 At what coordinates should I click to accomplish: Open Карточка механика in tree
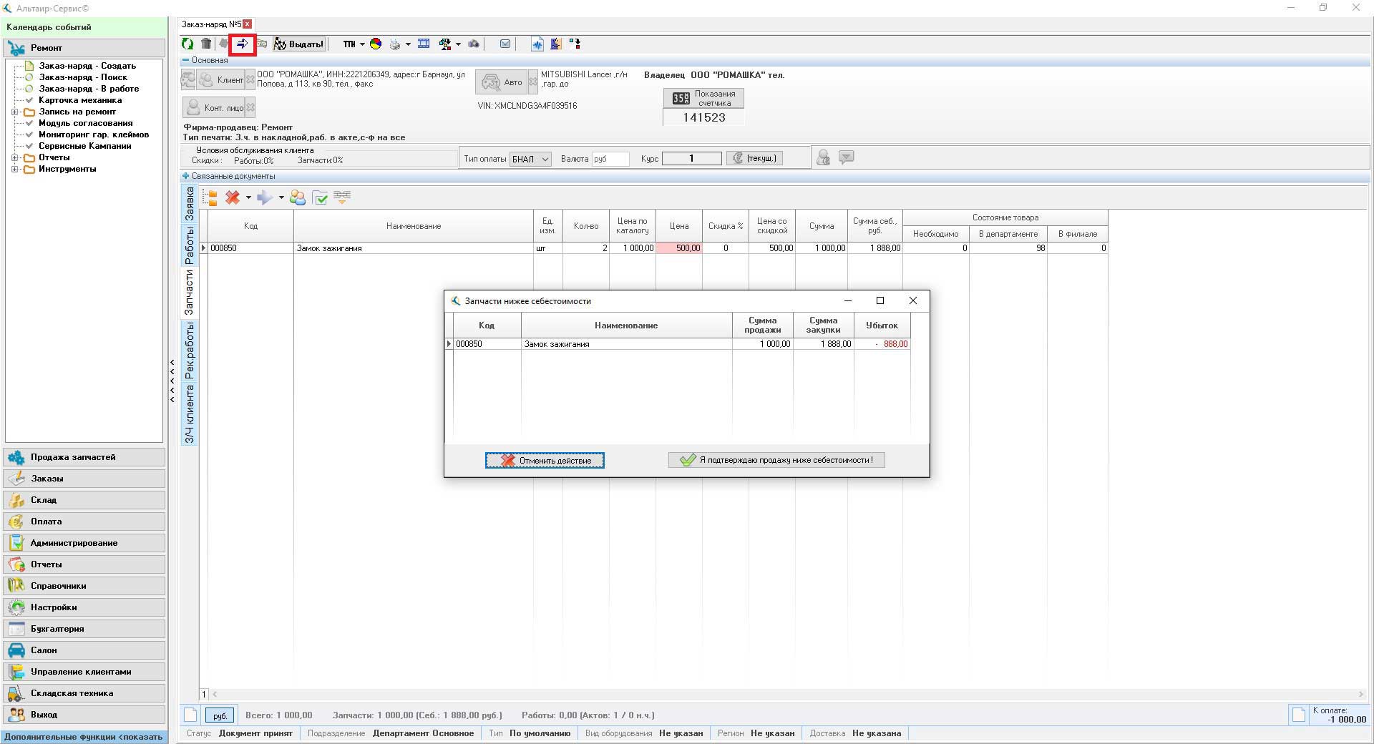(x=80, y=100)
